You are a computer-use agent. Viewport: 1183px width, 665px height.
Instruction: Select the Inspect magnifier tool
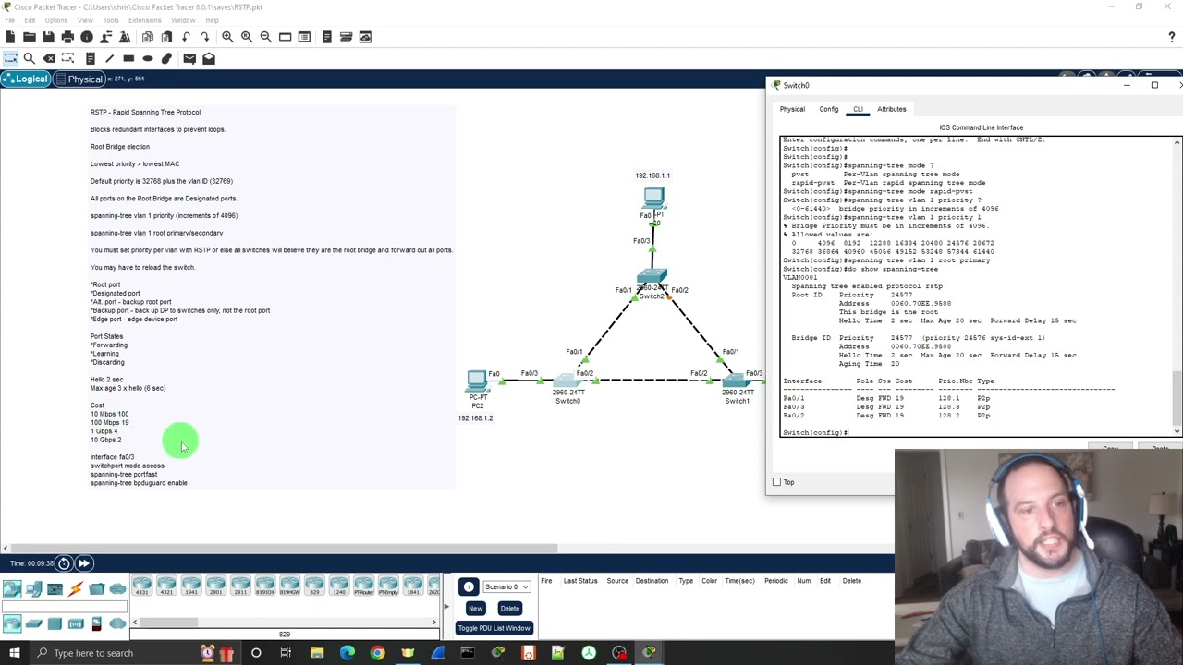[x=30, y=58]
